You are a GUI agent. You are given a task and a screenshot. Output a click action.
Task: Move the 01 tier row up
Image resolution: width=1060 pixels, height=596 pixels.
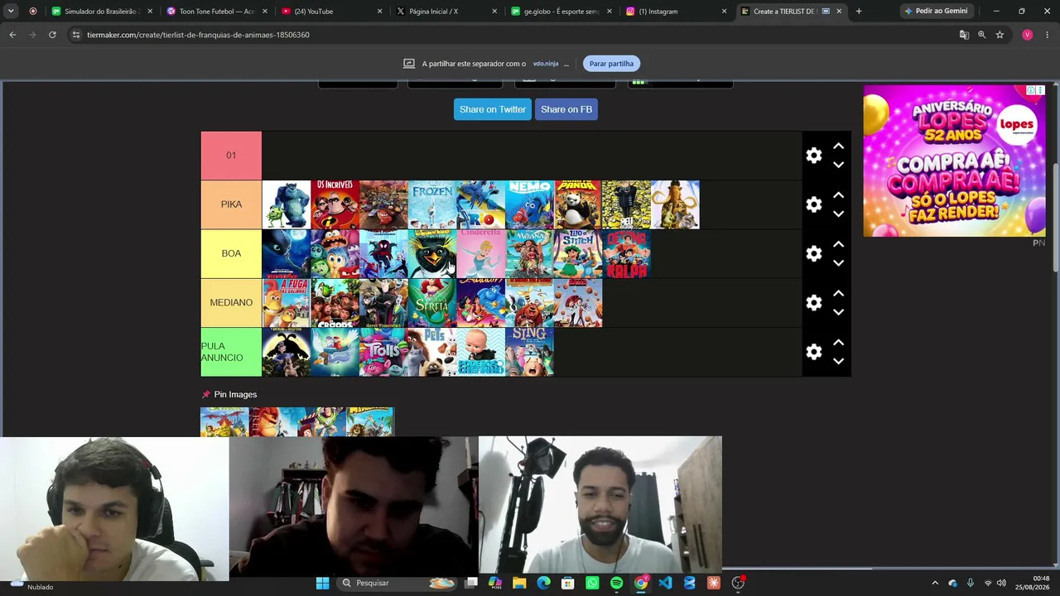[x=838, y=147]
